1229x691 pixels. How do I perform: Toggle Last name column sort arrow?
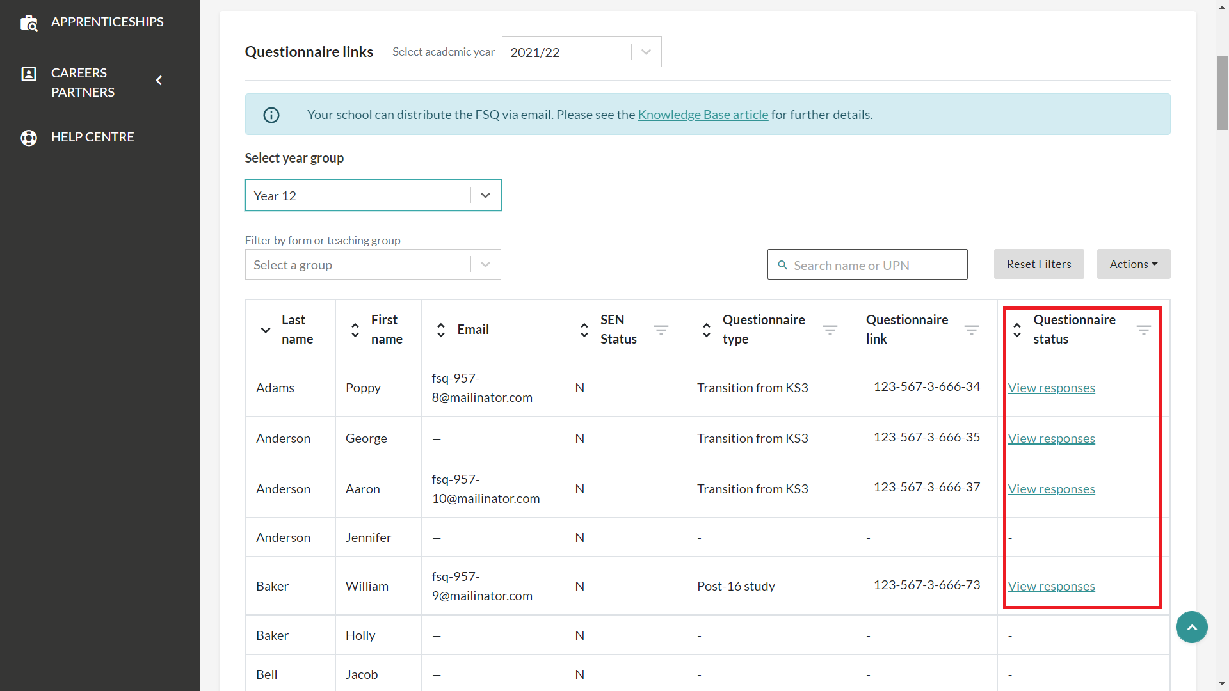click(266, 330)
